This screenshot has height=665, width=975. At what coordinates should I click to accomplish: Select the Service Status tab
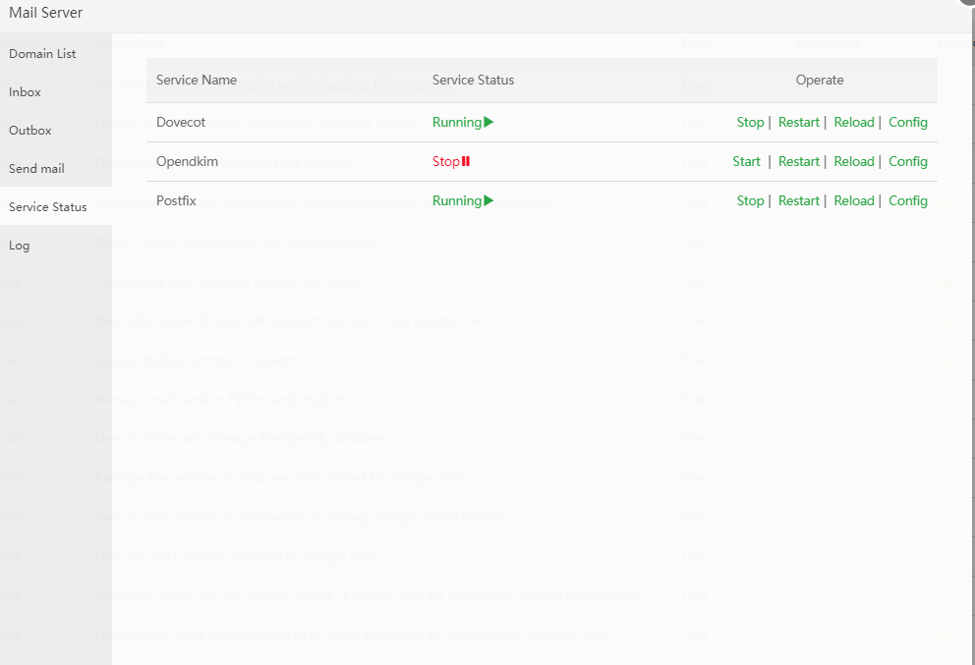(x=48, y=207)
